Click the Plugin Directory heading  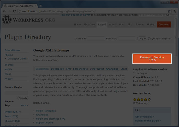(x=28, y=37)
